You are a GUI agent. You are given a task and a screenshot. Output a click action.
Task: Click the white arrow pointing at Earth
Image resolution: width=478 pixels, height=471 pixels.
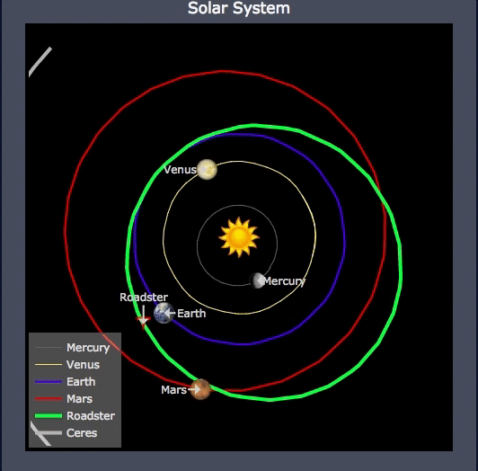click(x=170, y=313)
